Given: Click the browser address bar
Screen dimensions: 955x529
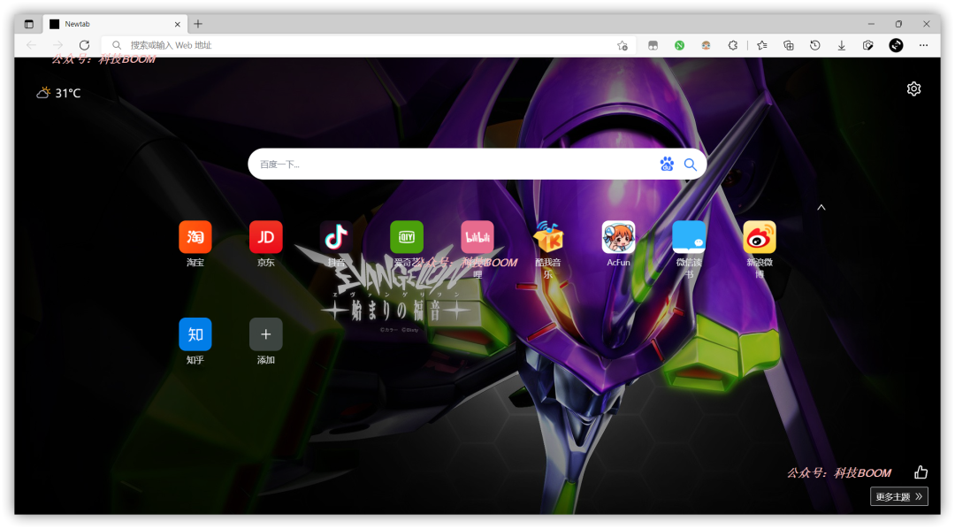Looking at the screenshot, I should pos(369,45).
